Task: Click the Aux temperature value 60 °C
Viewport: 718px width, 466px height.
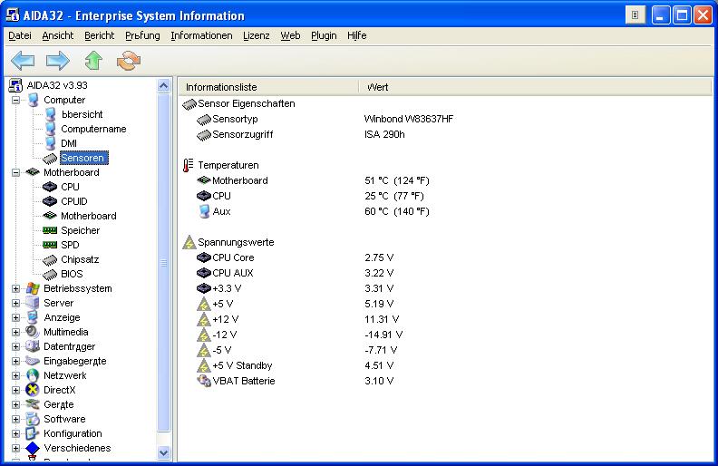Action: (396, 211)
